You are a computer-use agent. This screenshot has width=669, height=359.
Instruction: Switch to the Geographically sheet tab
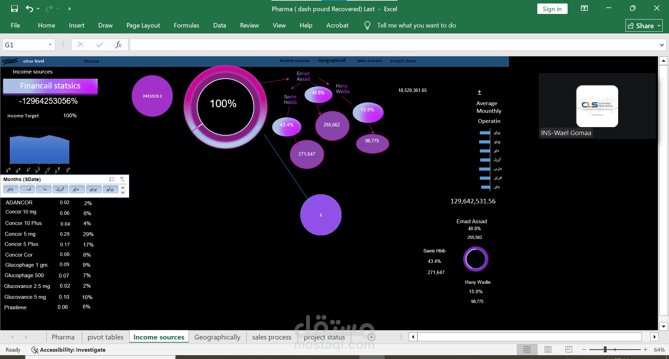217,337
